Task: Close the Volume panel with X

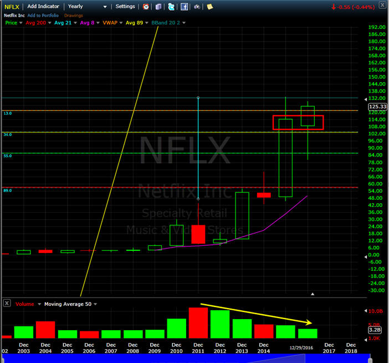Action: (7, 303)
